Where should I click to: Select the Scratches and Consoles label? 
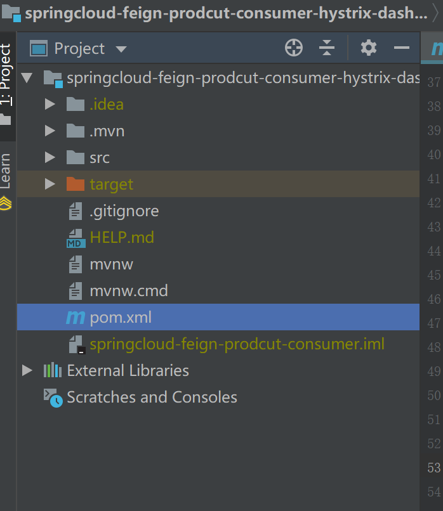[x=152, y=398]
